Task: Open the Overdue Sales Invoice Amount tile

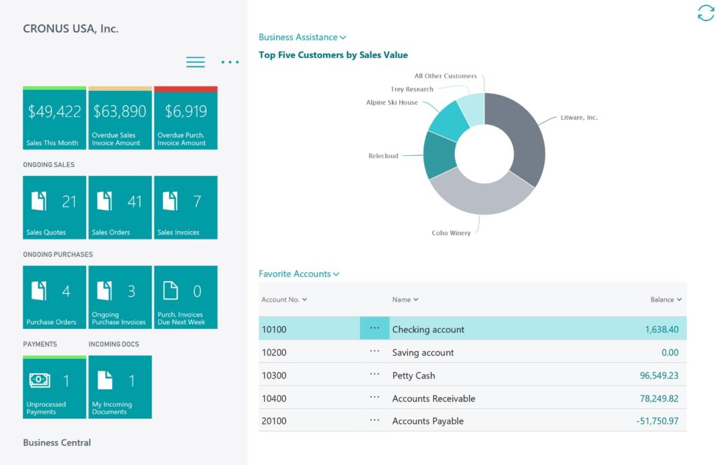Action: 120,118
